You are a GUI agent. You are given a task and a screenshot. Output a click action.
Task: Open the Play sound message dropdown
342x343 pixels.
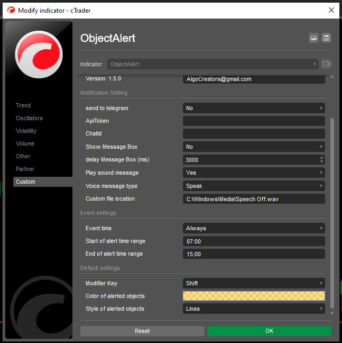[x=254, y=173]
